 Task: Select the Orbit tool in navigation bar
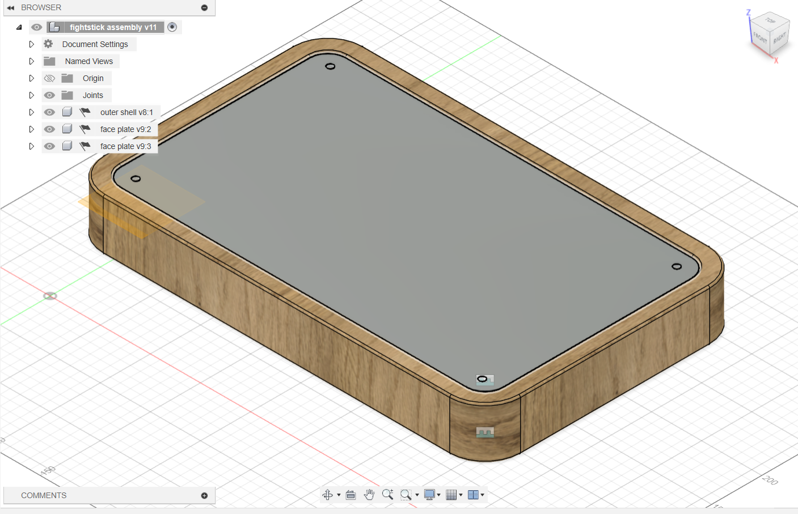click(x=328, y=495)
